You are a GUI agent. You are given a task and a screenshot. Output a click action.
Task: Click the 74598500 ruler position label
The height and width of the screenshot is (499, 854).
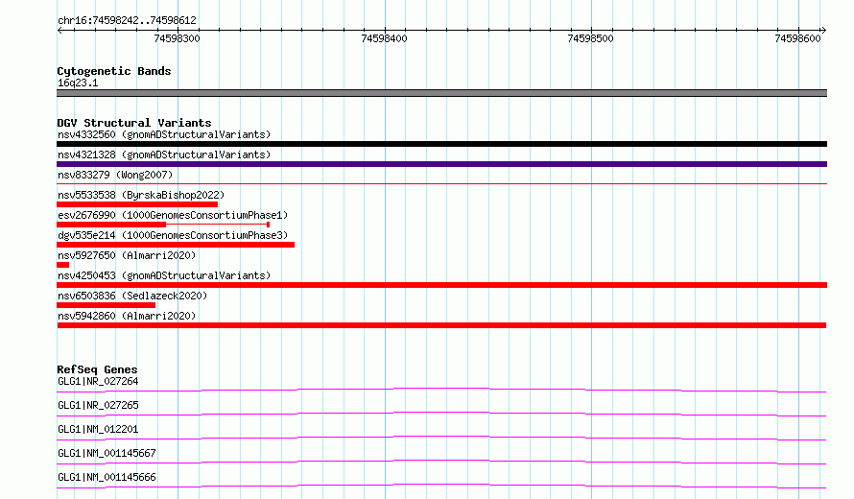click(590, 38)
